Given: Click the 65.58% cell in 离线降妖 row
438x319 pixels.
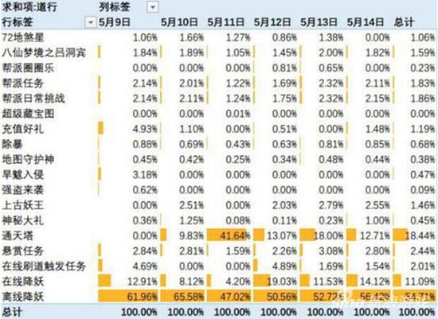Looking at the screenshot, I should 189,297.
